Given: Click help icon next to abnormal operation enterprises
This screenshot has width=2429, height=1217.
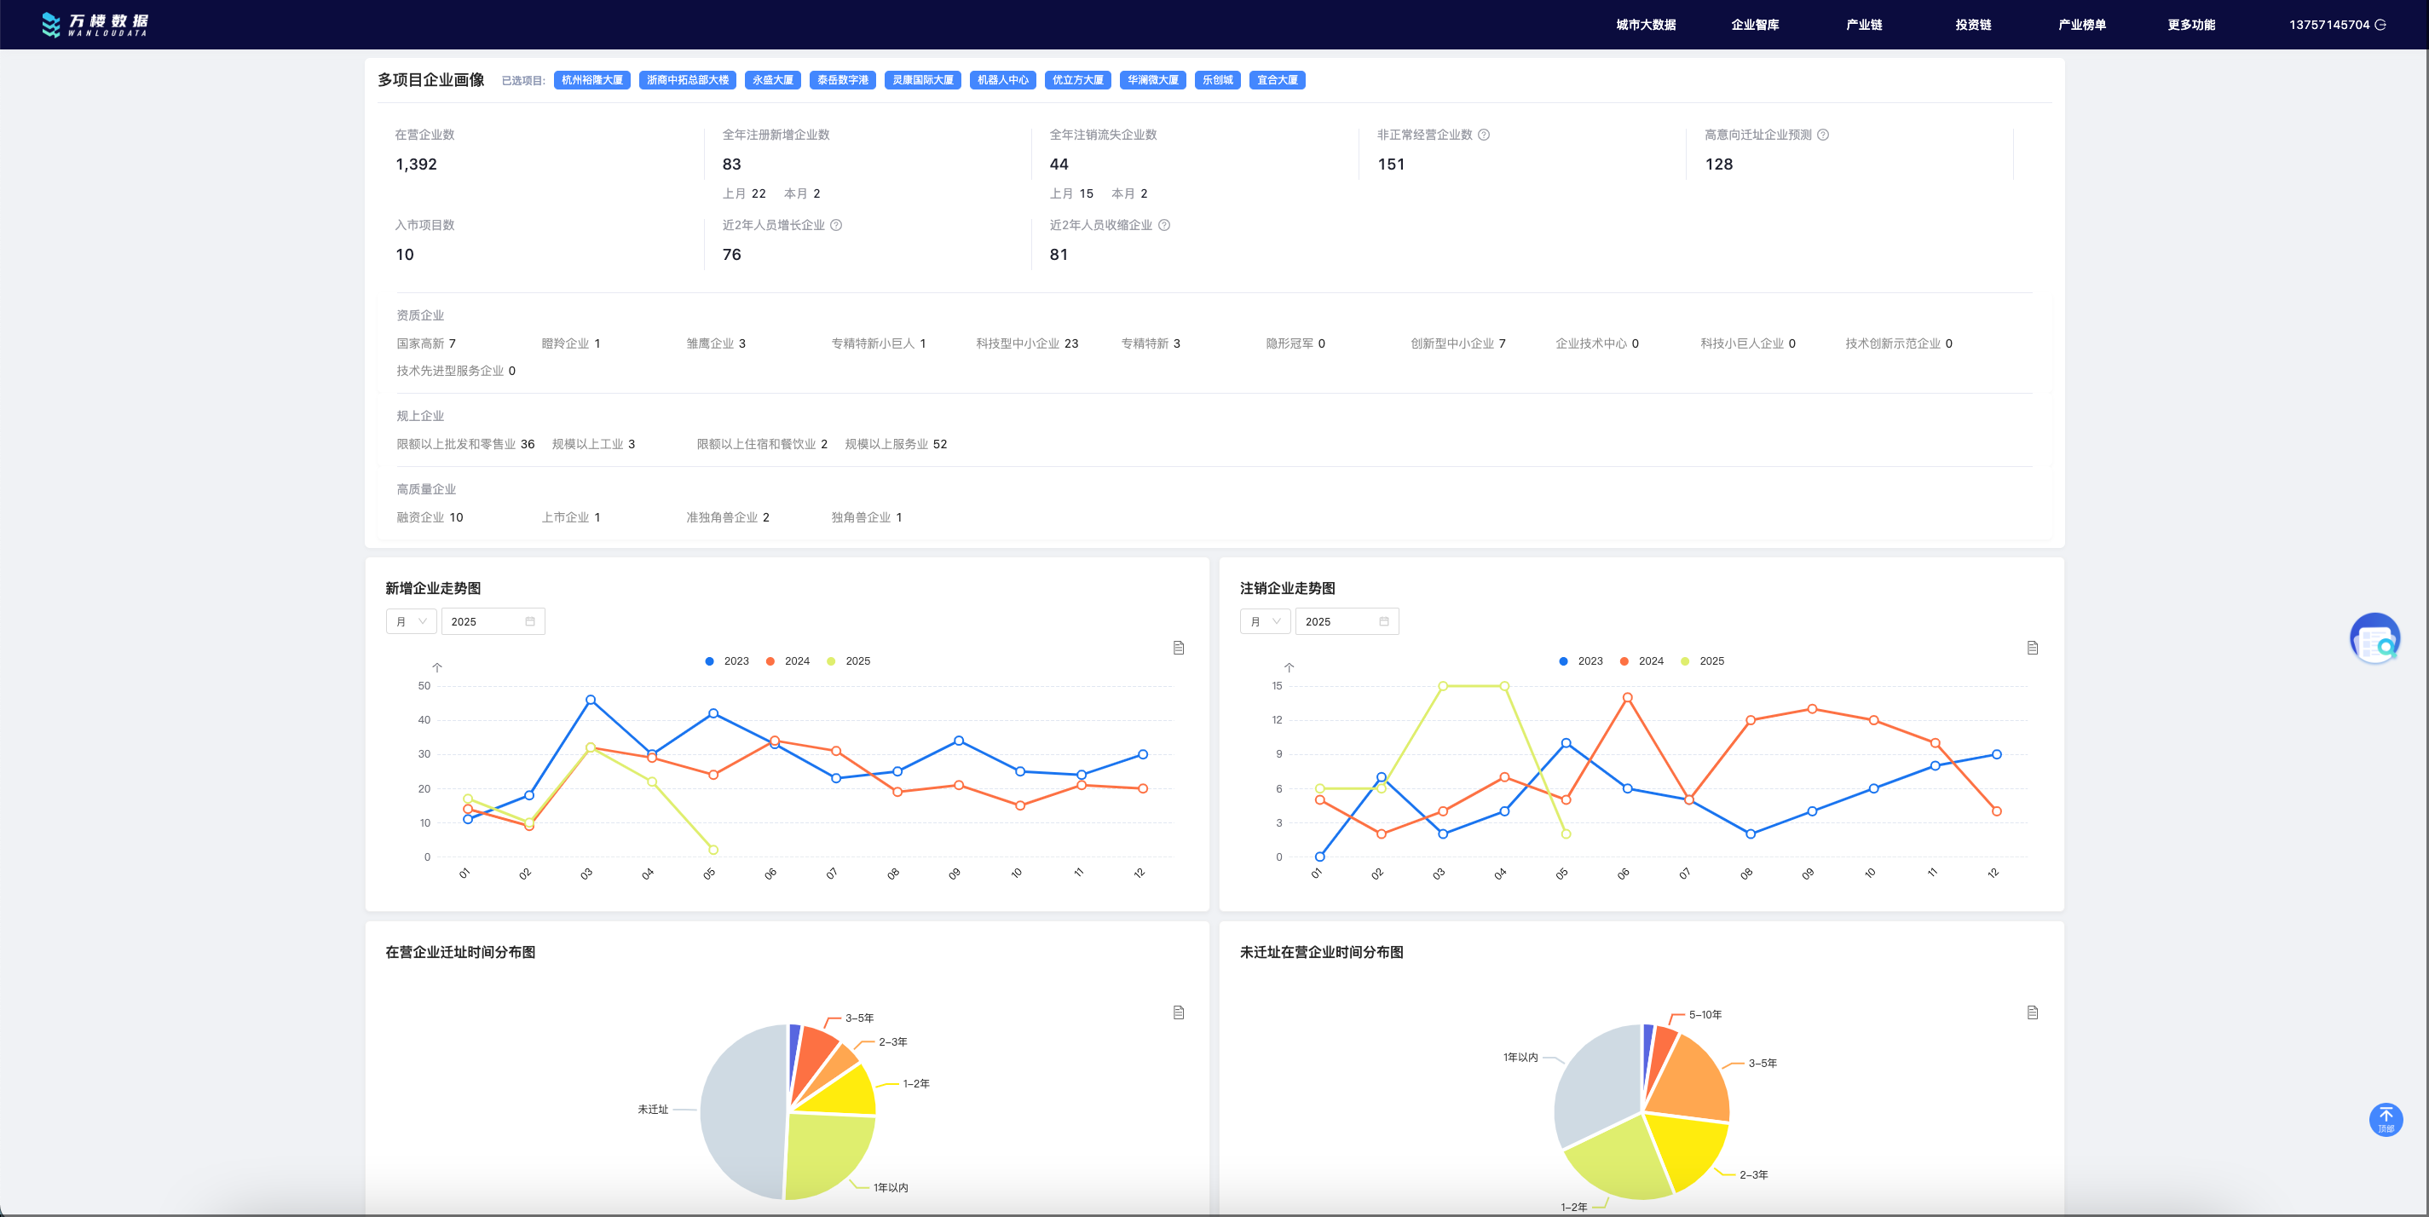Looking at the screenshot, I should pyautogui.click(x=1483, y=135).
